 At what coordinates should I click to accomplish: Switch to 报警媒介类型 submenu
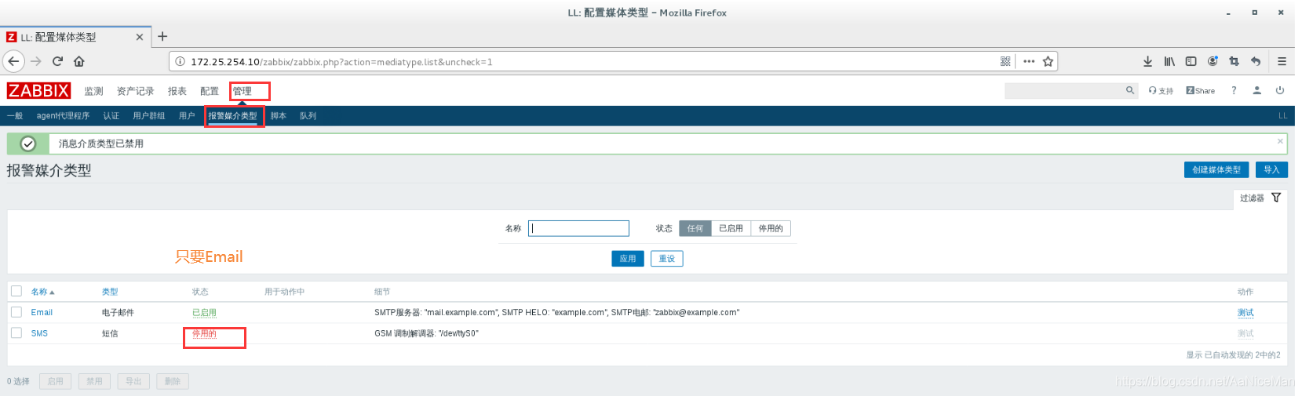232,116
